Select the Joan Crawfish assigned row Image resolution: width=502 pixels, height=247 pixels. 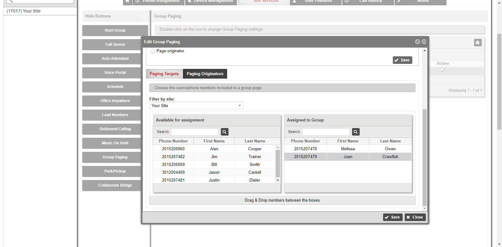(348, 157)
